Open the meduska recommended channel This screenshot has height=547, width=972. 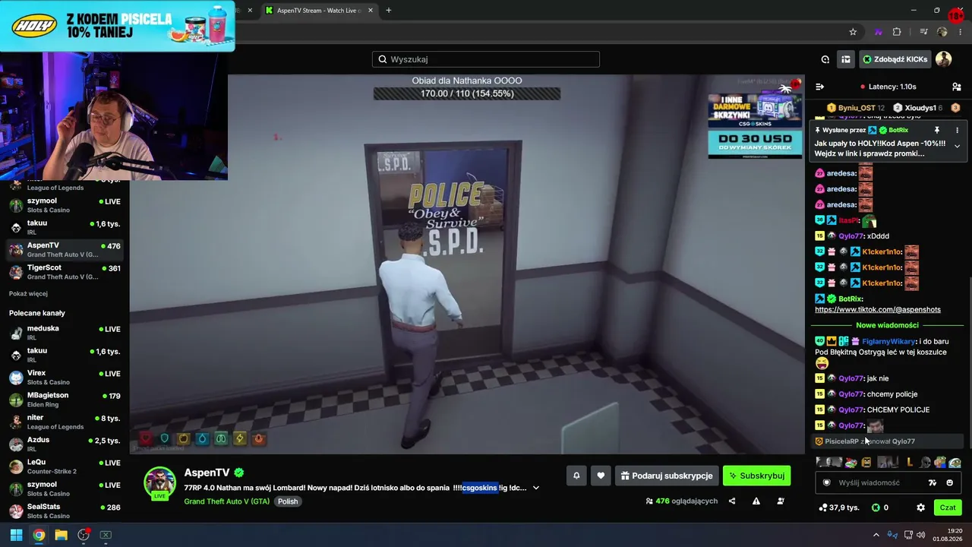pyautogui.click(x=65, y=333)
